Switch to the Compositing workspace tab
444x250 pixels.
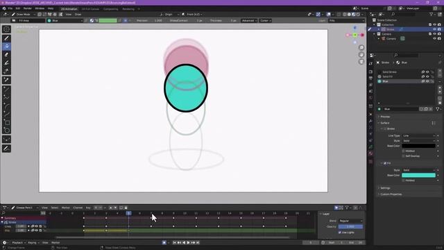[x=111, y=9]
